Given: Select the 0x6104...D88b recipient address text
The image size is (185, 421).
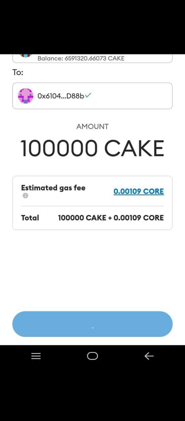Looking at the screenshot, I should coord(61,96).
